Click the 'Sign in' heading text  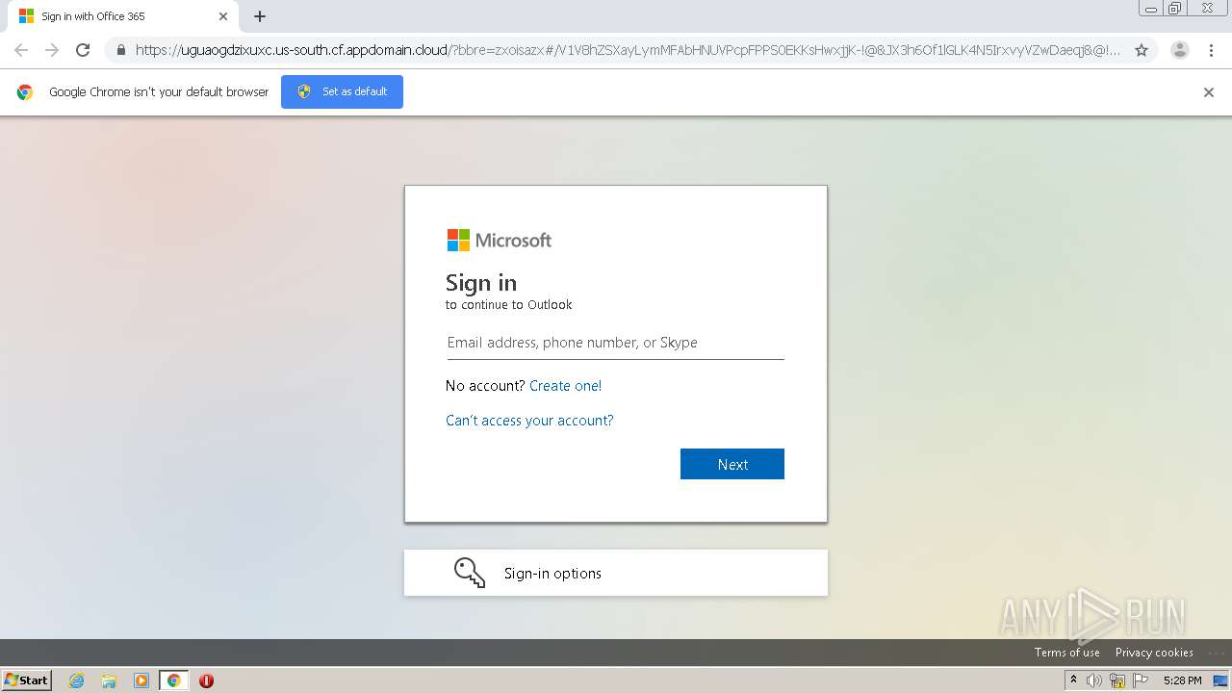(x=481, y=283)
